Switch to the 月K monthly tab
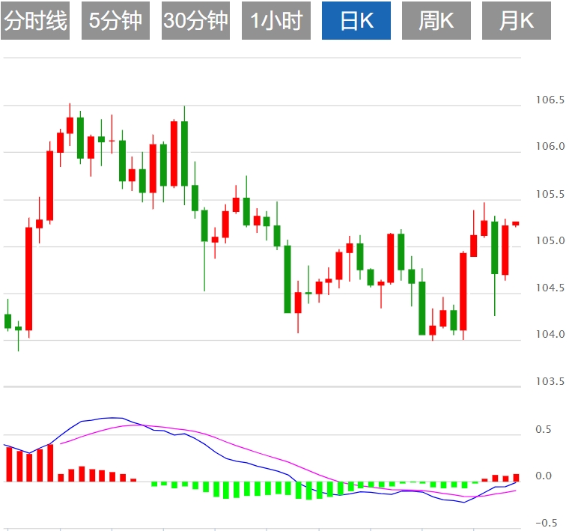Screen dimensions: 569x531 tap(517, 20)
